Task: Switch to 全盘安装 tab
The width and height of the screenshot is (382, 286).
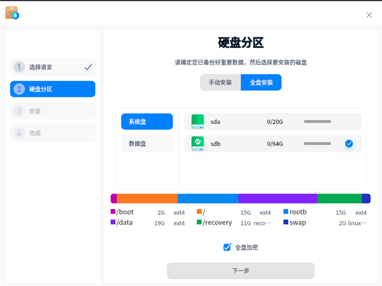Action: coord(261,82)
